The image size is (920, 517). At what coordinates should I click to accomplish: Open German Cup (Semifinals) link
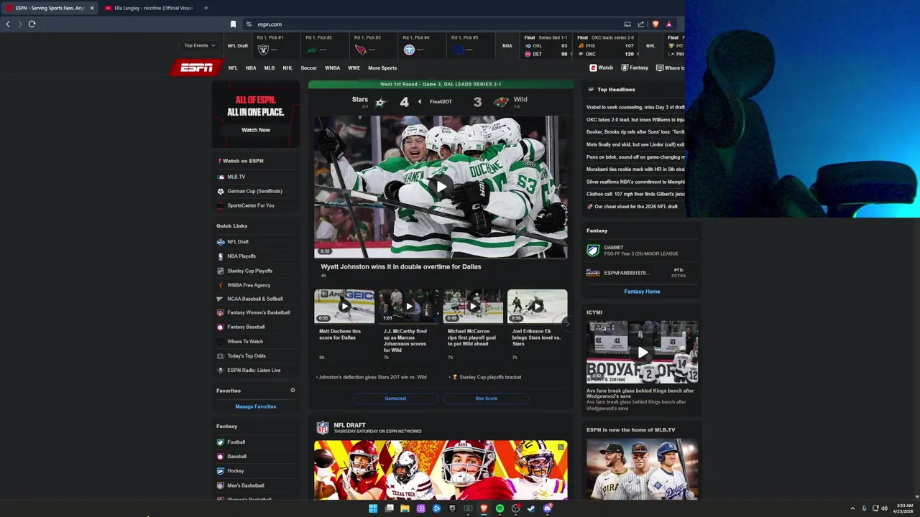254,191
